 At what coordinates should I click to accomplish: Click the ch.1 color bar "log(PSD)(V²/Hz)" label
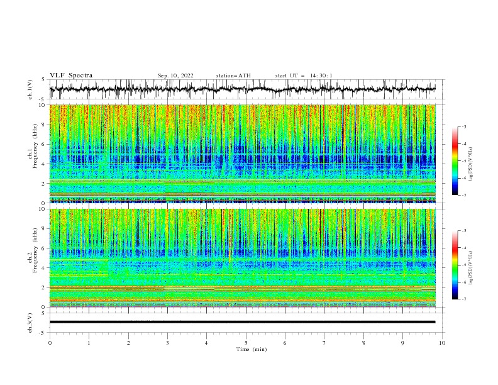pos(471,164)
